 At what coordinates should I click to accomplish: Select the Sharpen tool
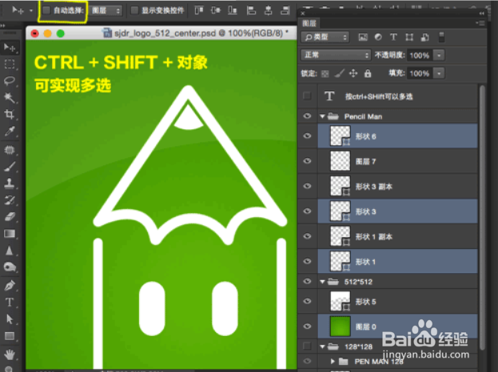(x=10, y=251)
